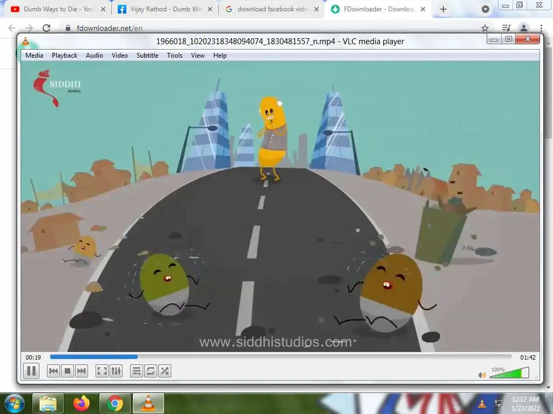Mute audio via speaker icon
The width and height of the screenshot is (553, 414).
[x=482, y=375]
